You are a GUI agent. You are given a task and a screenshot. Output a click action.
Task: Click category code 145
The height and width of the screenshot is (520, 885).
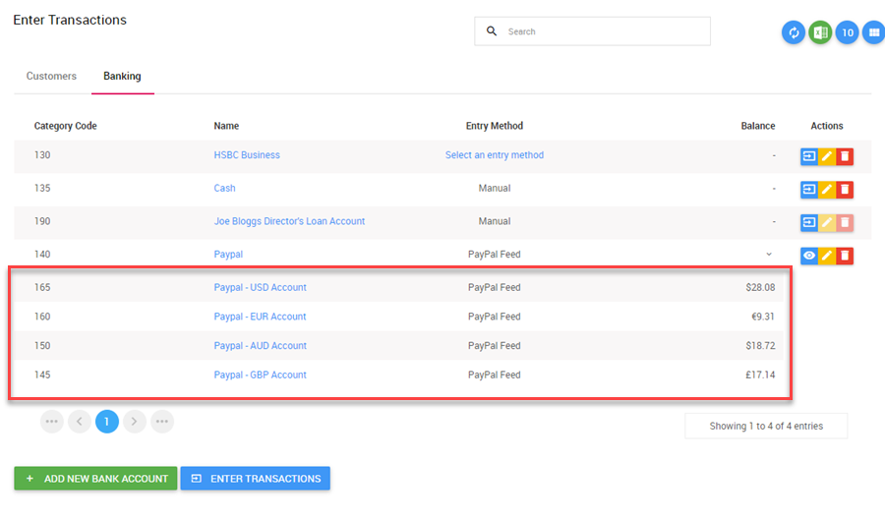[42, 376]
